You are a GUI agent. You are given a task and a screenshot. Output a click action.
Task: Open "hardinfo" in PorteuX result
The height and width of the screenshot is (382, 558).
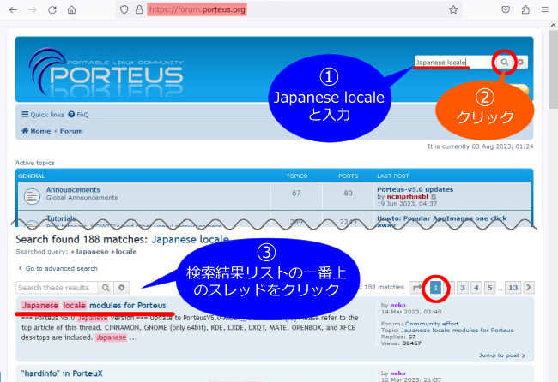coord(62,373)
